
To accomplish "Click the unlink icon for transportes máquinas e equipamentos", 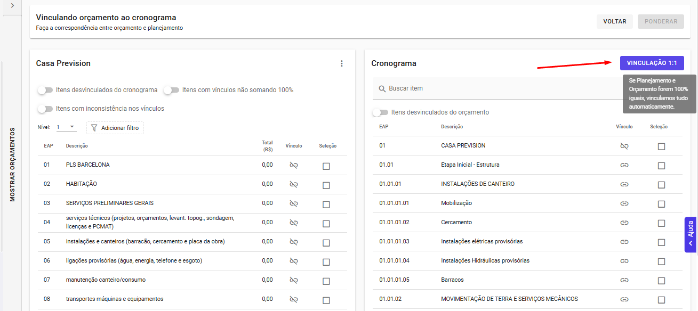I will click(293, 300).
